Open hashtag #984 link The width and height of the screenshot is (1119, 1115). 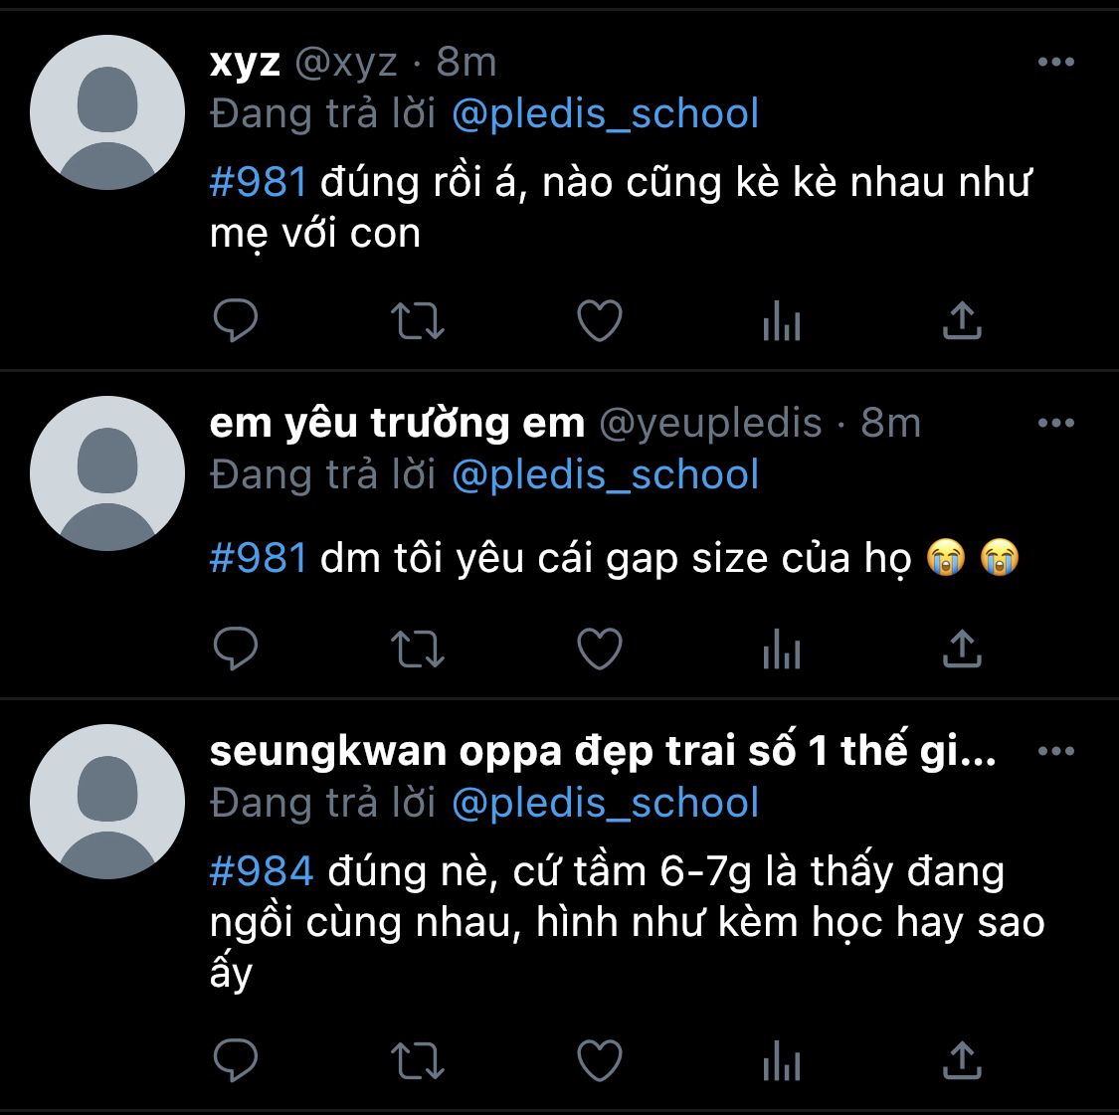(262, 871)
